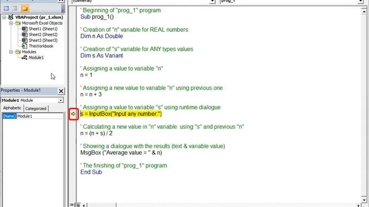
Task: Click the 'n = n + 3' code line
Action: (91, 94)
